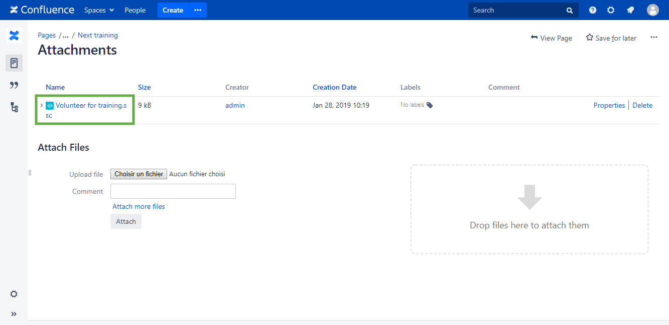
Task: Open the notifications icon in header
Action: click(x=630, y=10)
